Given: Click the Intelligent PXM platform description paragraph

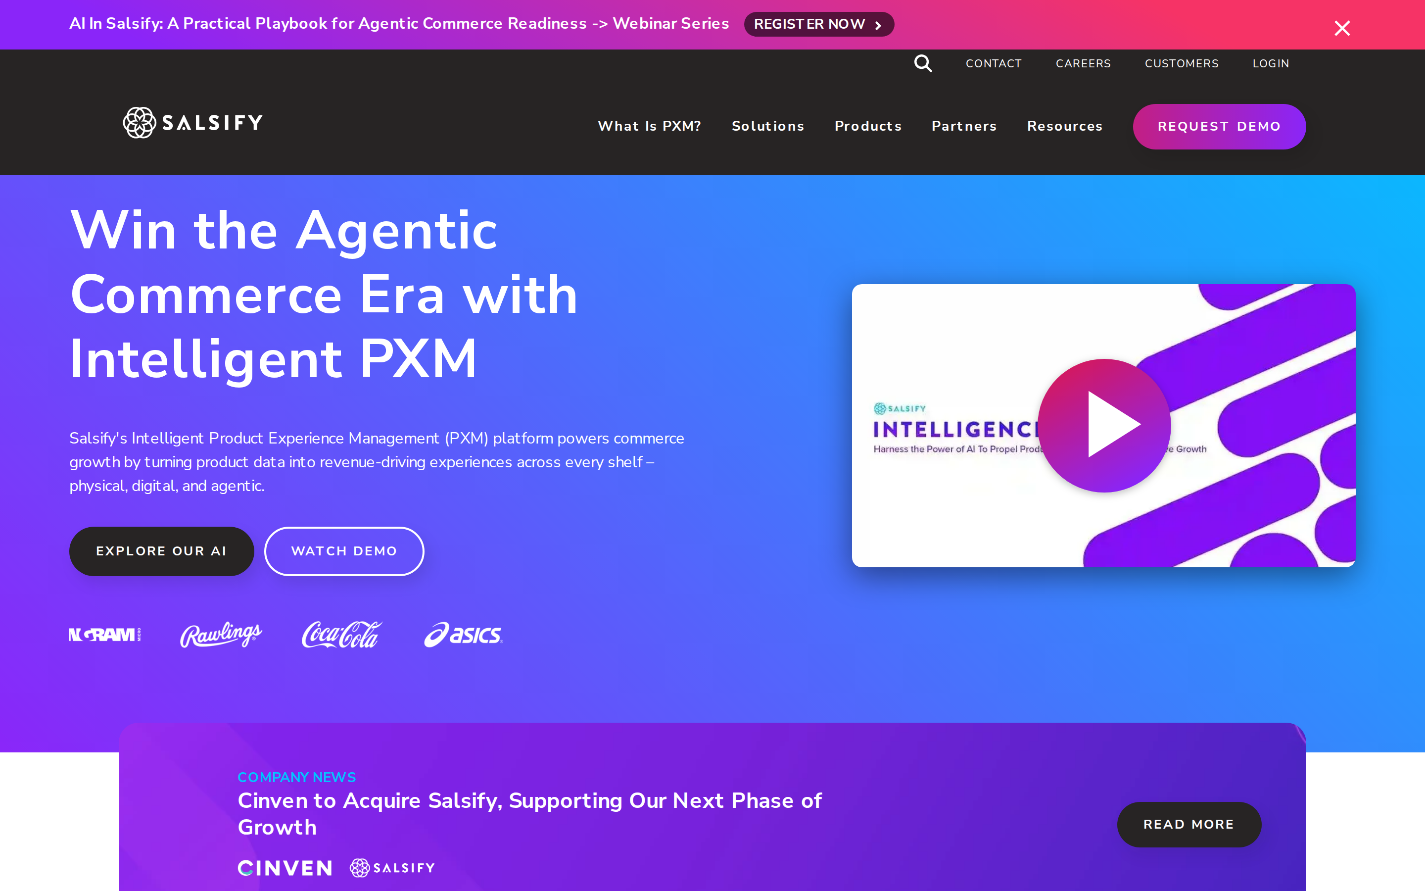Looking at the screenshot, I should pos(377,462).
